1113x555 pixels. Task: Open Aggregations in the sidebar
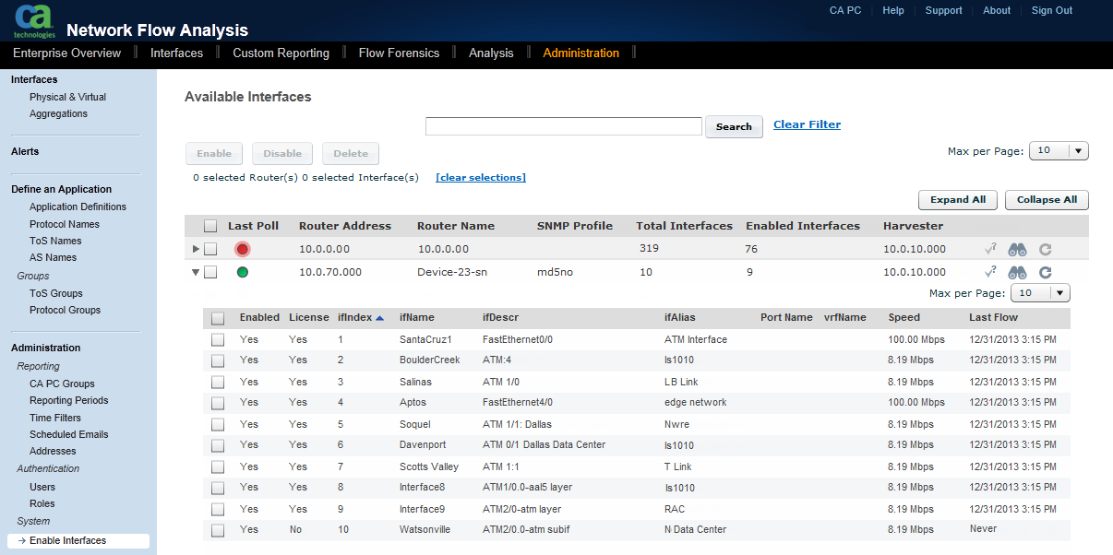pyautogui.click(x=58, y=113)
